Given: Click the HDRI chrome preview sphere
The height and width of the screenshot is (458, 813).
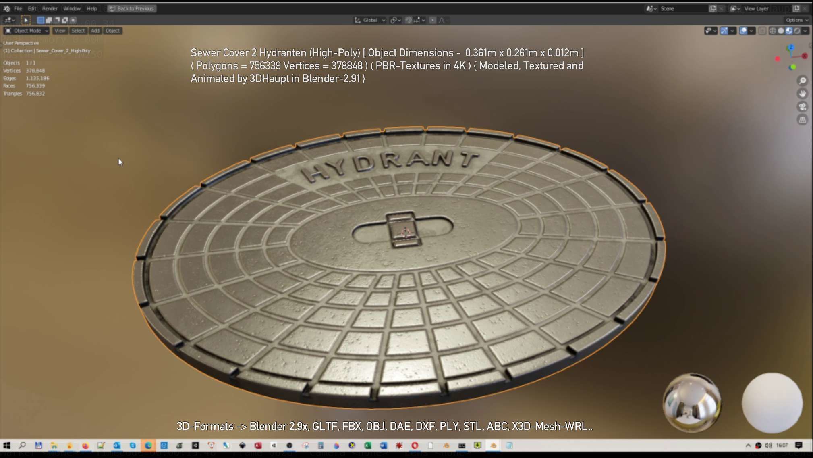Looking at the screenshot, I should [692, 402].
